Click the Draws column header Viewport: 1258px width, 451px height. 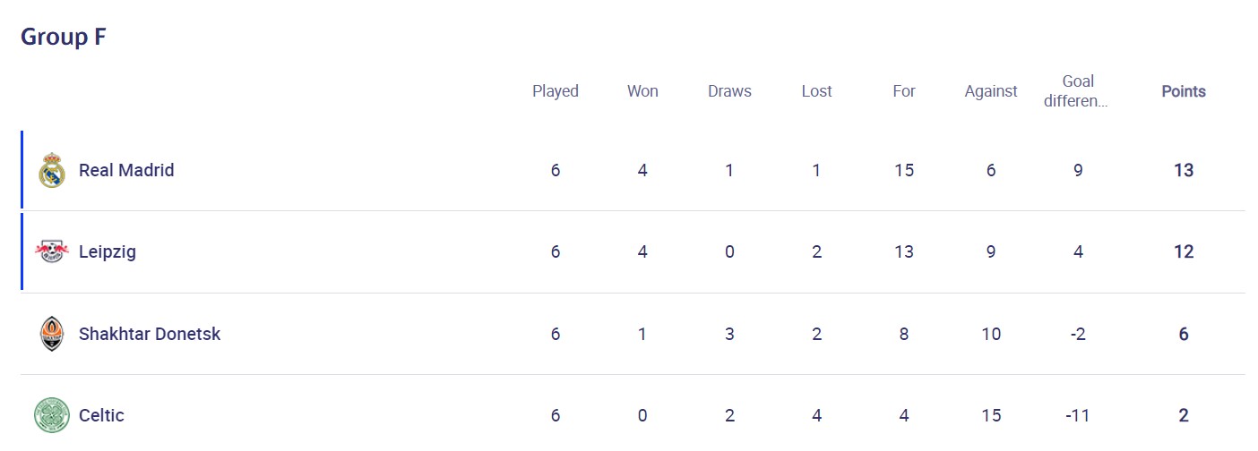click(729, 91)
